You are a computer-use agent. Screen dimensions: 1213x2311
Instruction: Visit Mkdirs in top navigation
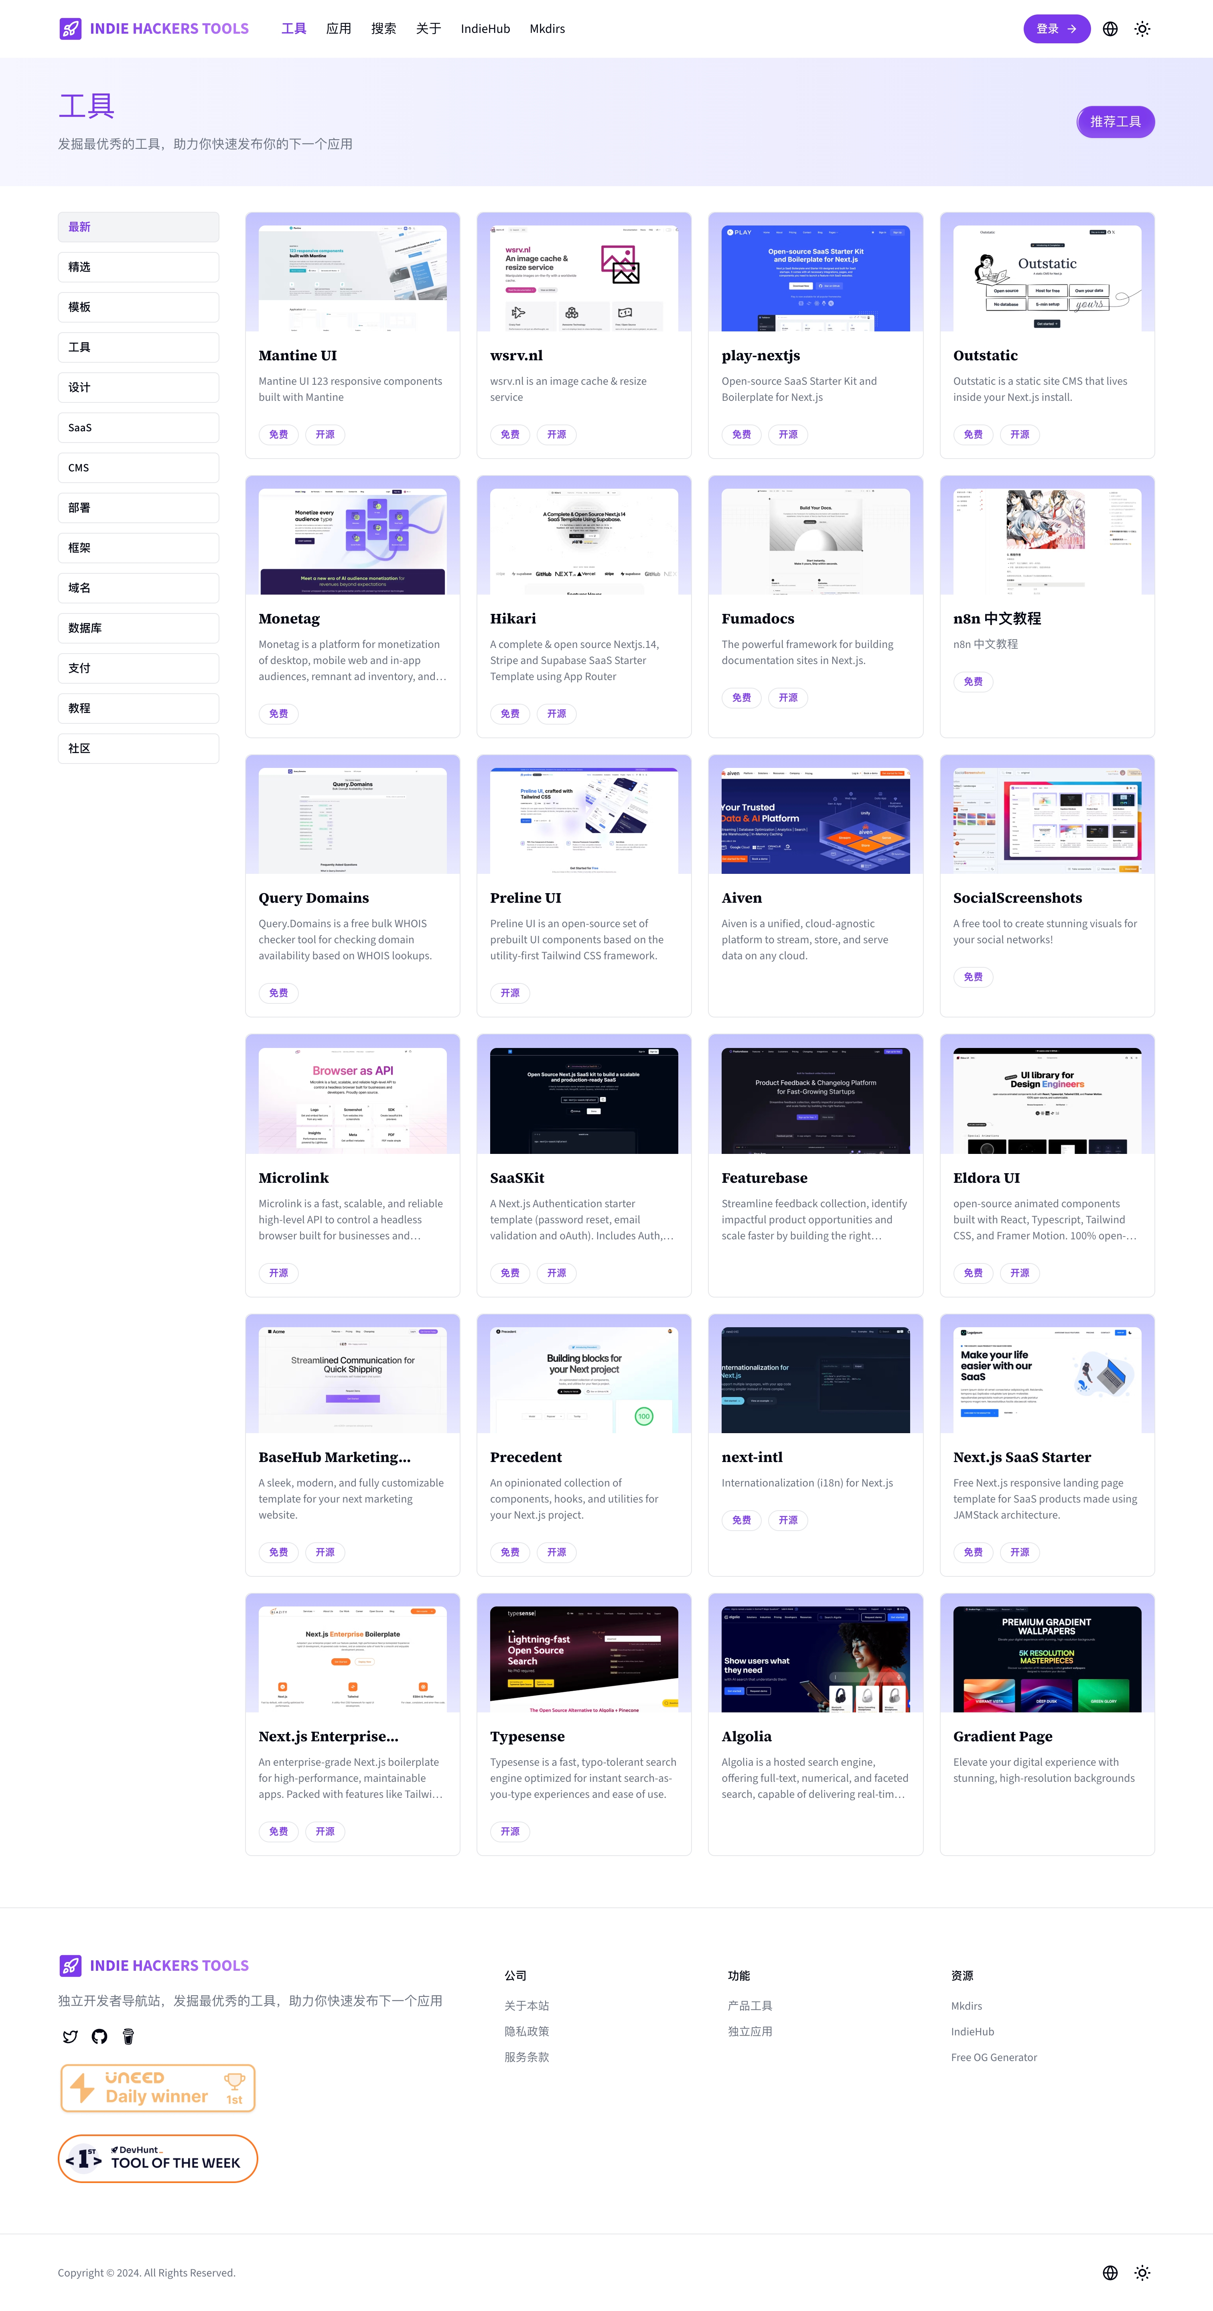coord(547,29)
